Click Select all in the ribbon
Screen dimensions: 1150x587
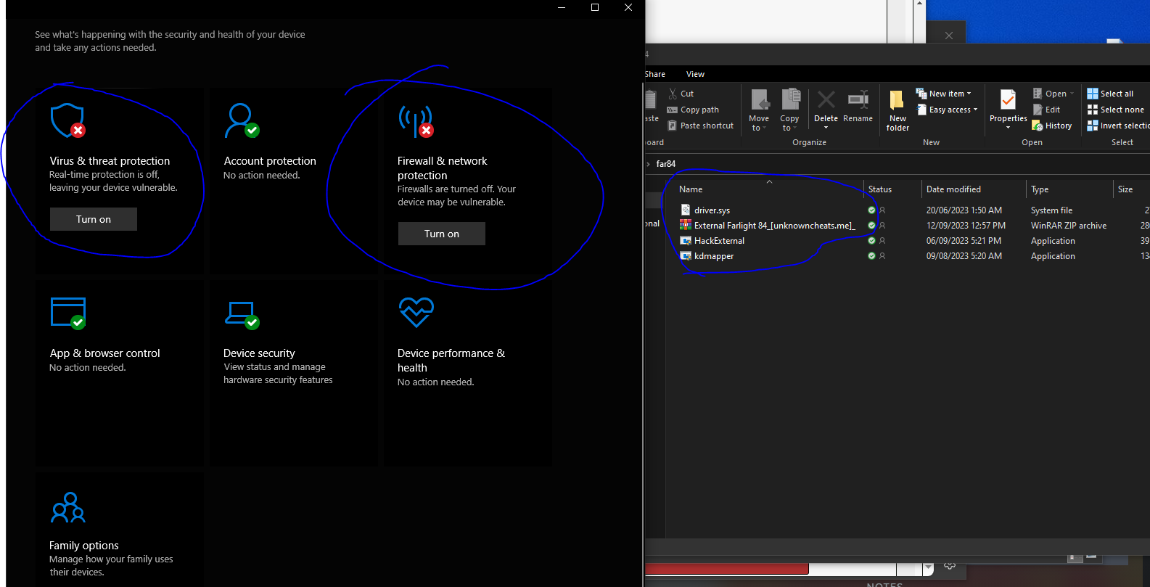[1110, 94]
